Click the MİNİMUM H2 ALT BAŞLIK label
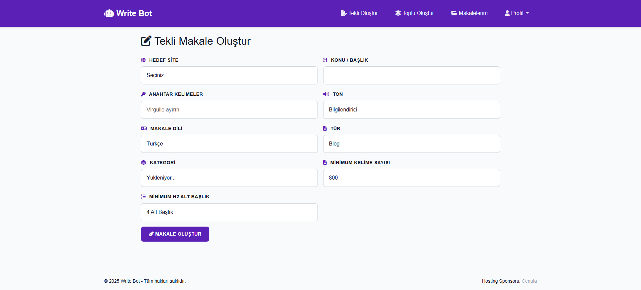The height and width of the screenshot is (290, 641). 179,197
